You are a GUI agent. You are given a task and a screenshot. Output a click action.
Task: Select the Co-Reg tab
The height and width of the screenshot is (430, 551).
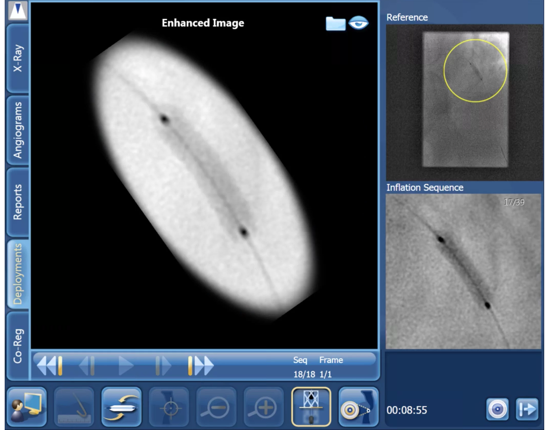click(18, 346)
